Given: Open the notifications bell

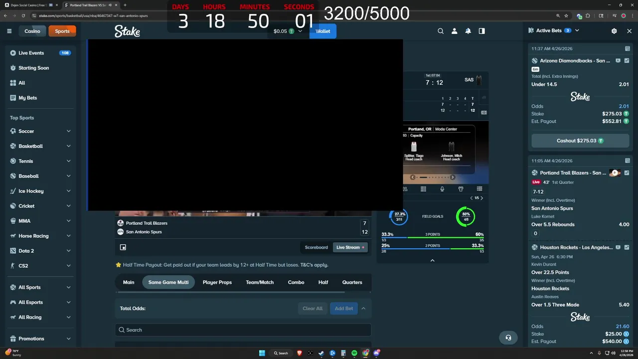Looking at the screenshot, I should click(x=468, y=31).
